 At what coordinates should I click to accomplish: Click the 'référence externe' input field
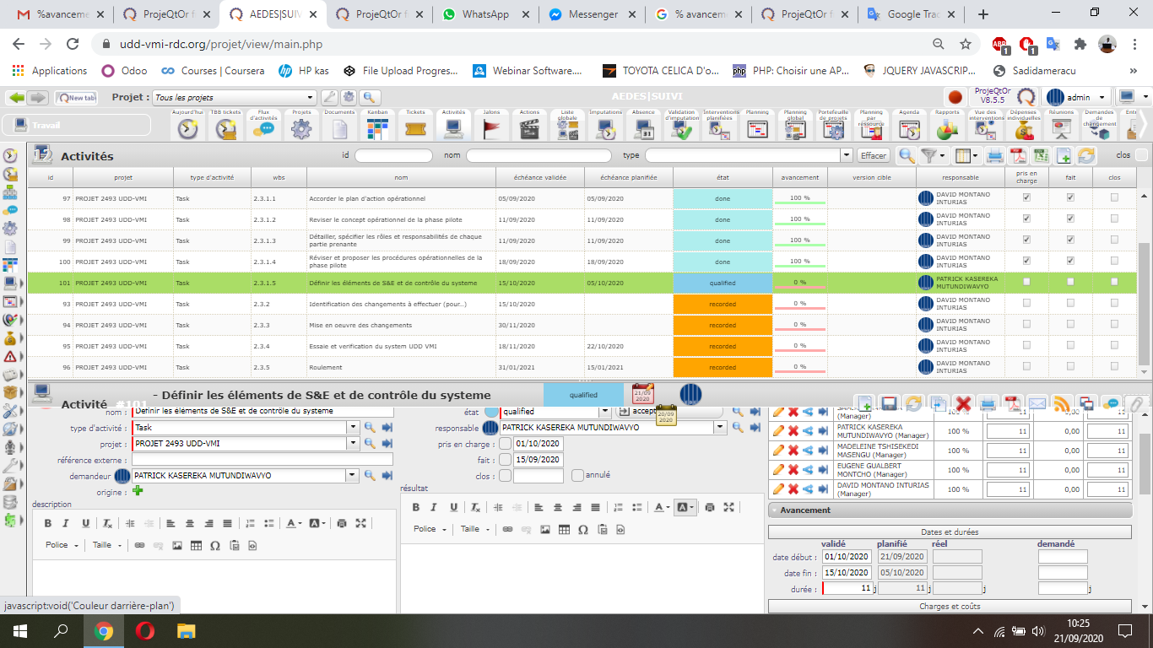point(262,460)
